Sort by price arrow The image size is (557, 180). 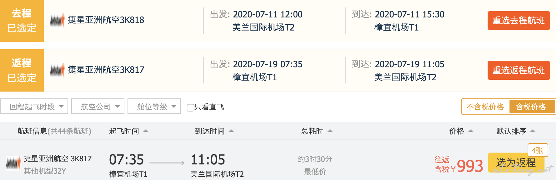(471, 131)
